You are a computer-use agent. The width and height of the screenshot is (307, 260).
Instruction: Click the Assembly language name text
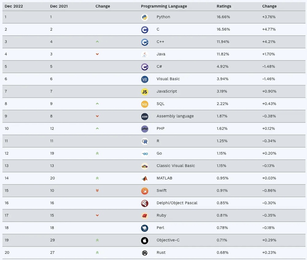pyautogui.click(x=175, y=116)
